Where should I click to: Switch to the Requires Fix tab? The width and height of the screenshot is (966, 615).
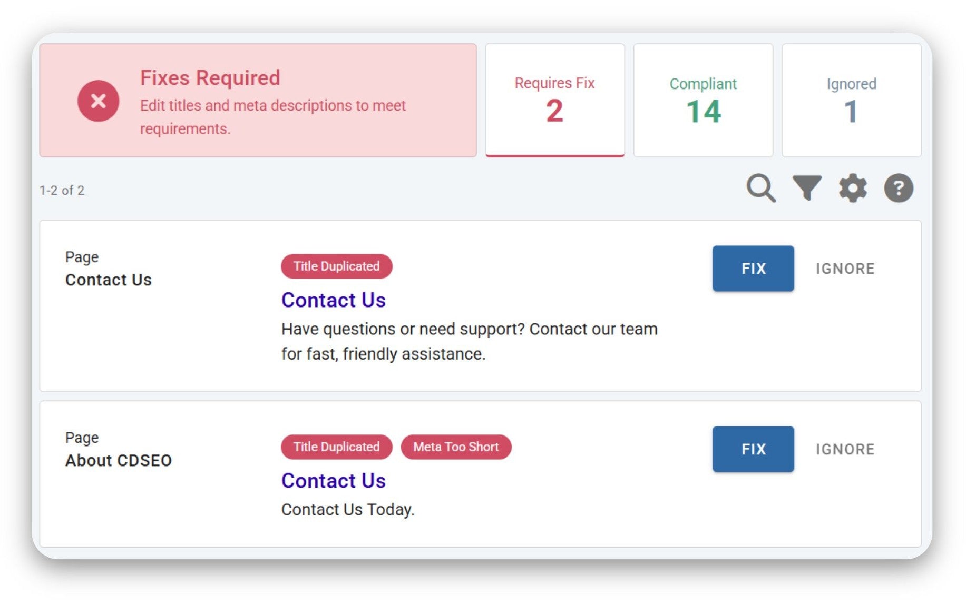point(554,100)
